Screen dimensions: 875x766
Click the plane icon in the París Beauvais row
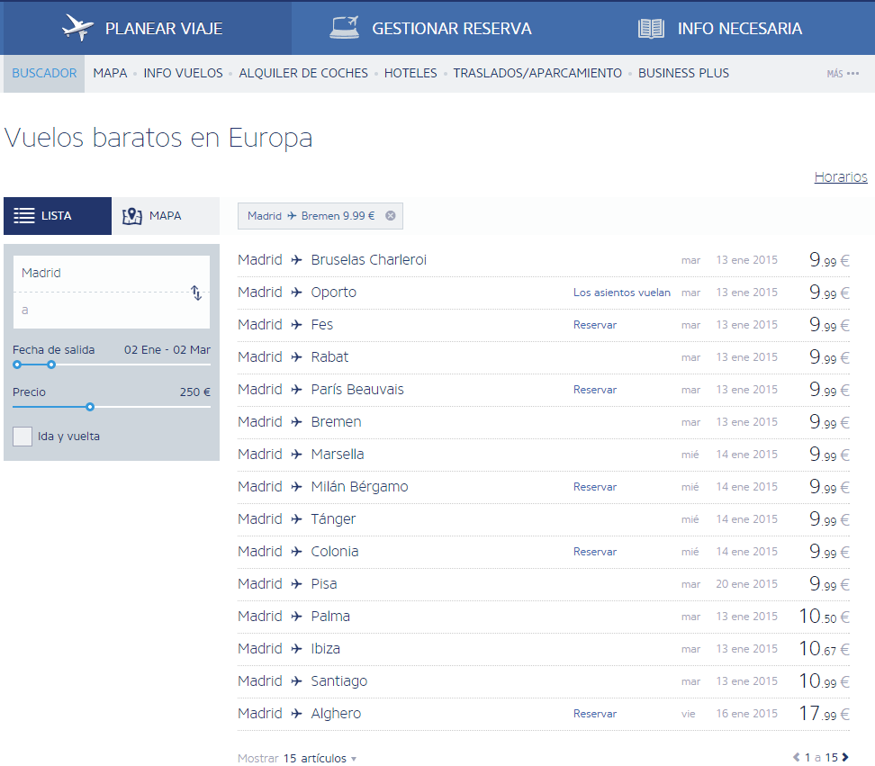(x=297, y=390)
